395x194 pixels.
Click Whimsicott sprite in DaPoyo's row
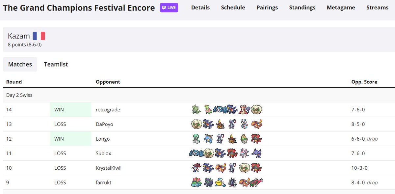pyautogui.click(x=197, y=124)
